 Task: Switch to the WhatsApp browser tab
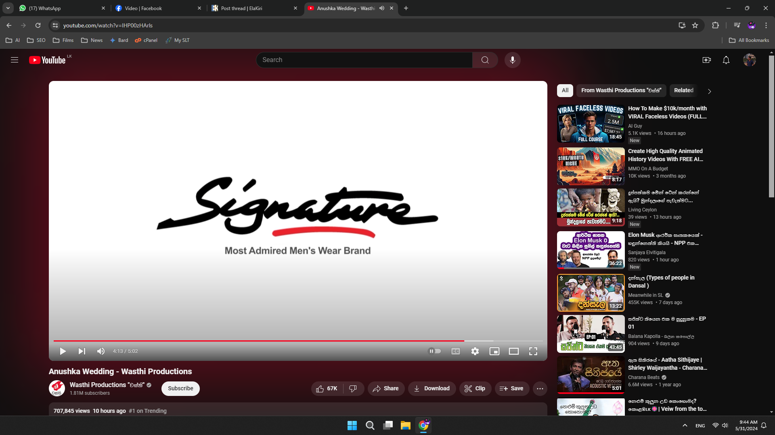[63, 8]
